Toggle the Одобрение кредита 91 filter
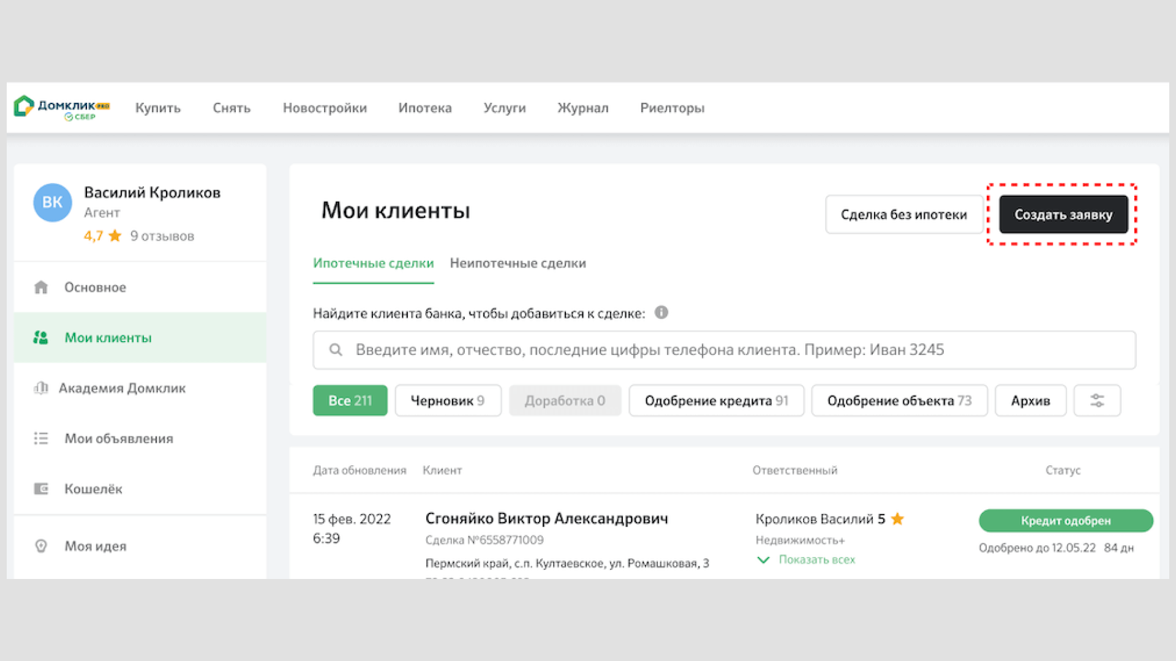Viewport: 1176px width, 661px height. (716, 401)
